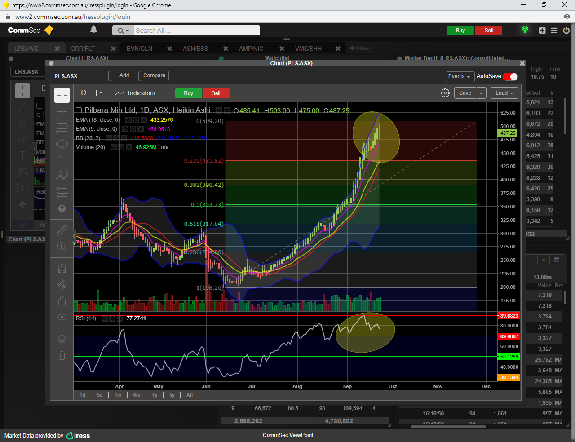575x442 pixels.
Task: Toggle the AutoSave switch
Action: 510,76
